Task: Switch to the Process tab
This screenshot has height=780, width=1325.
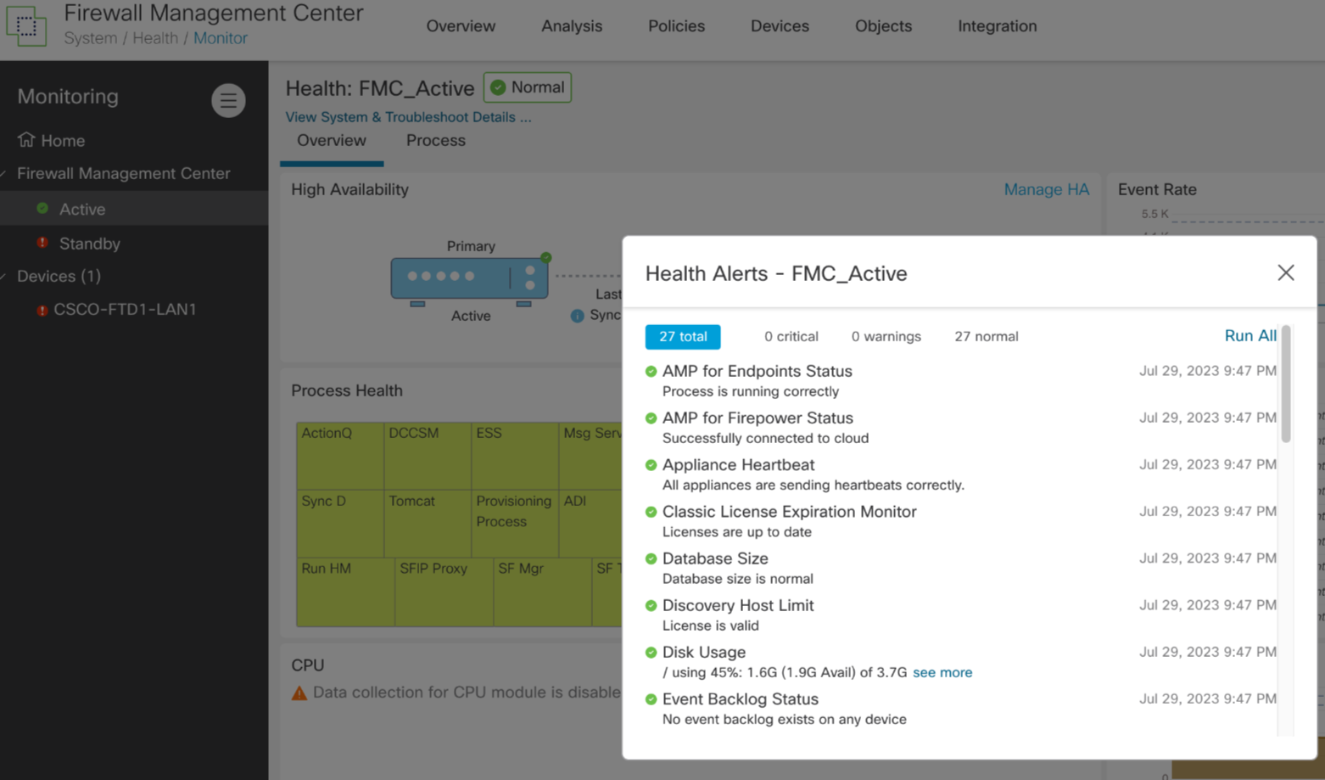Action: tap(434, 140)
